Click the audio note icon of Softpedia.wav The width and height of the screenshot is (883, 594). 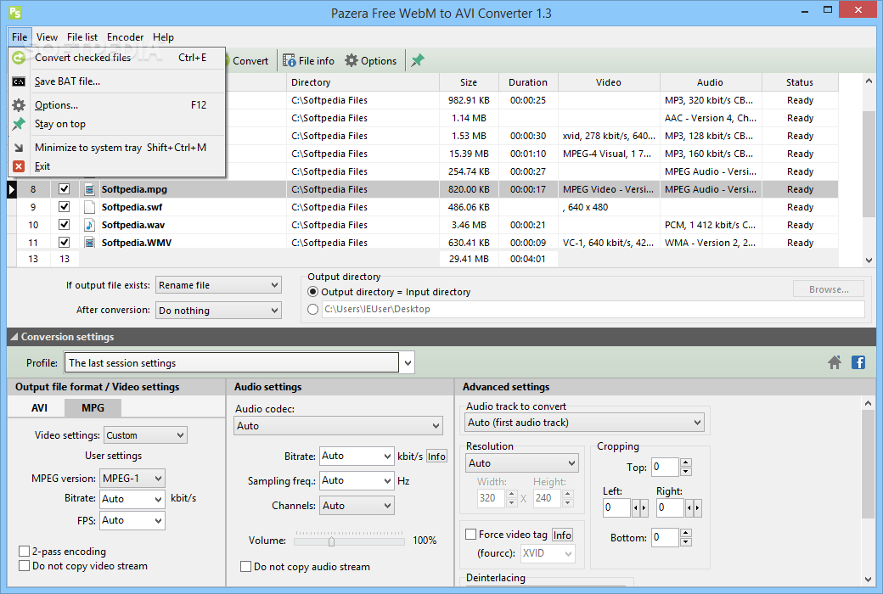[x=89, y=225]
